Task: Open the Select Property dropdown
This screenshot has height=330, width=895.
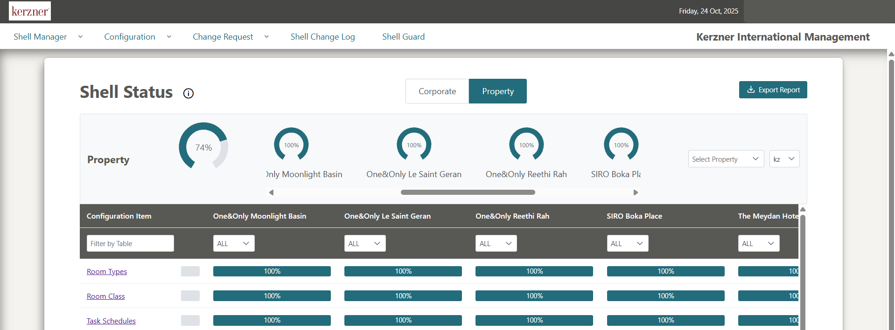Action: tap(726, 159)
